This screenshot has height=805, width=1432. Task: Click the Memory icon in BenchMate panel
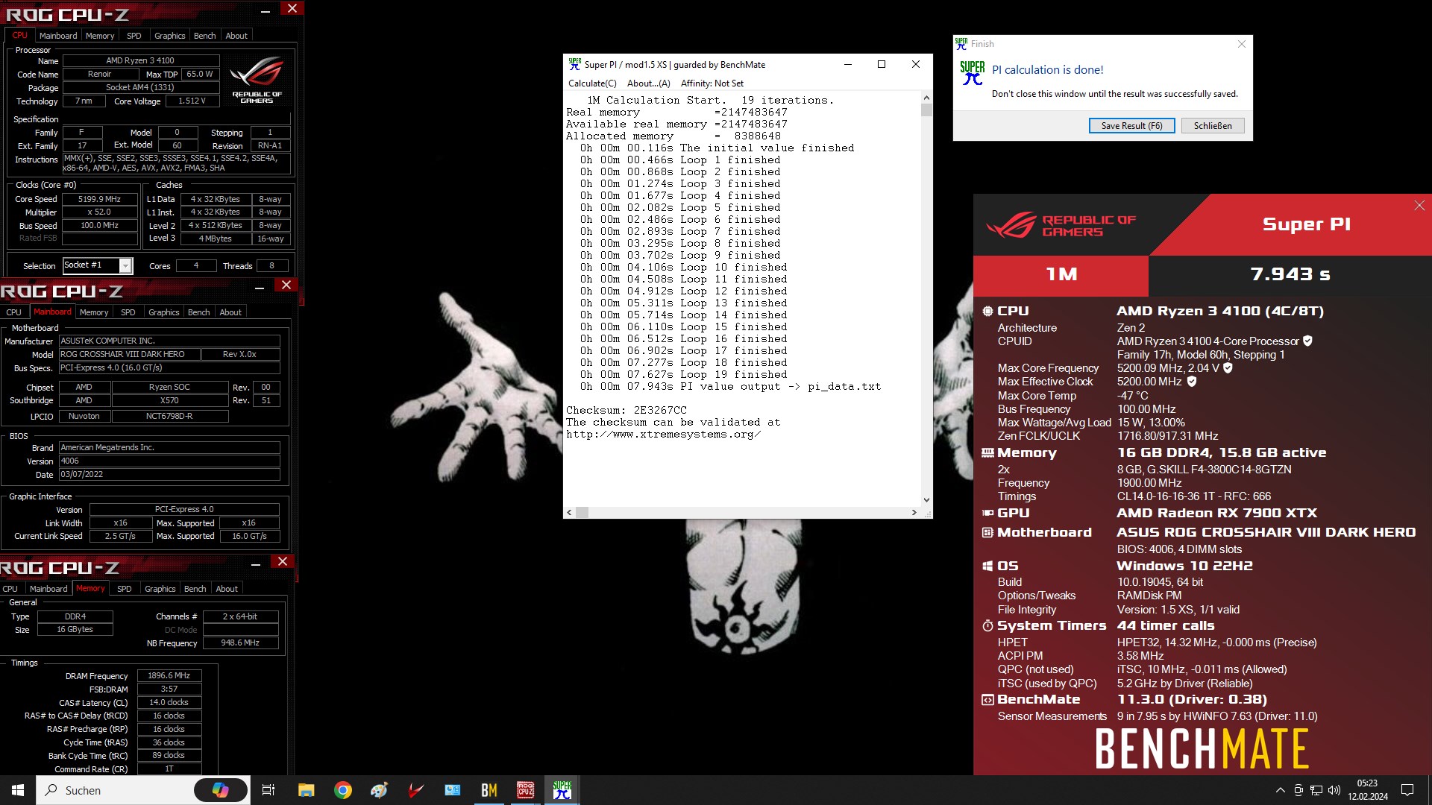click(x=987, y=452)
